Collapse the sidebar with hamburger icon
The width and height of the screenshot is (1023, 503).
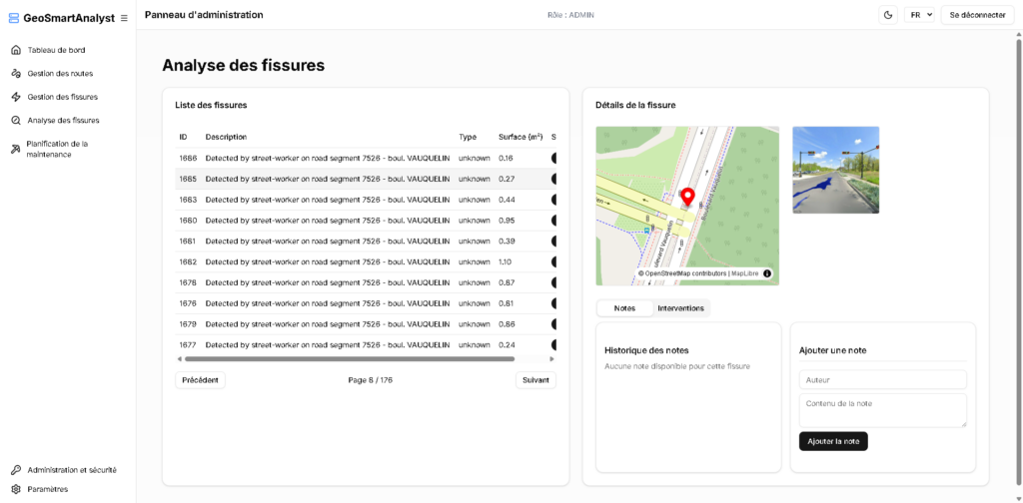[124, 18]
